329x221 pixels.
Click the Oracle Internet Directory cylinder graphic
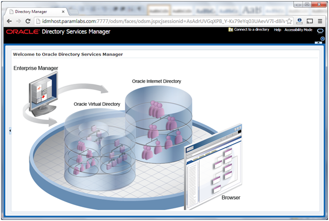pyautogui.click(x=159, y=124)
